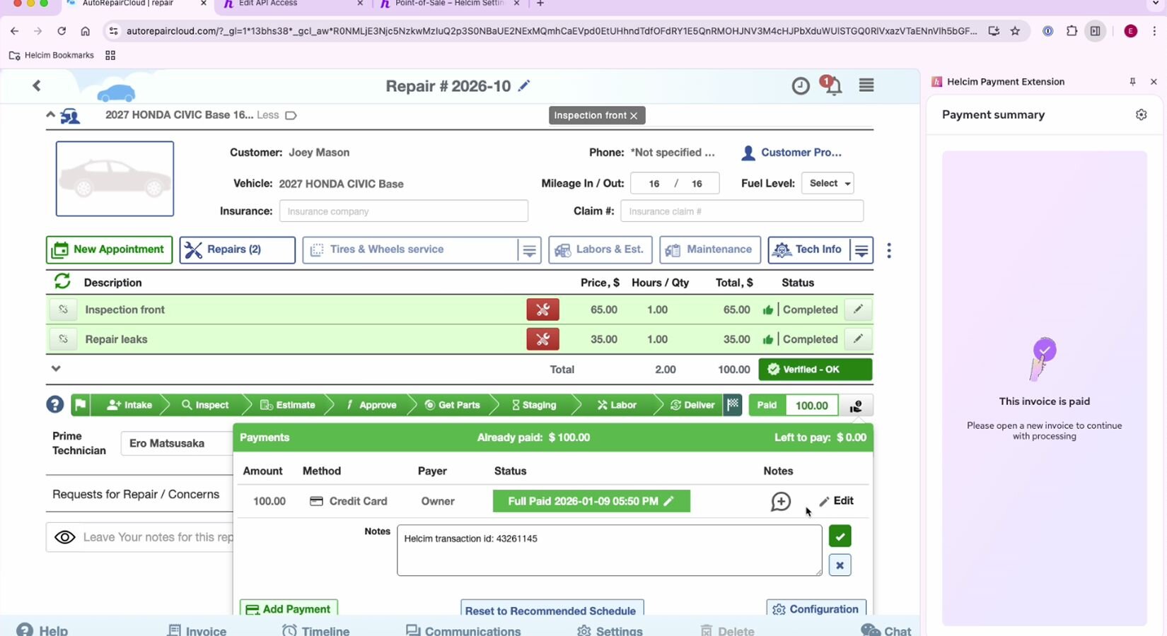Viewport: 1167px width, 636px height.
Task: Click the Helcim transaction notes text area
Action: coord(609,550)
